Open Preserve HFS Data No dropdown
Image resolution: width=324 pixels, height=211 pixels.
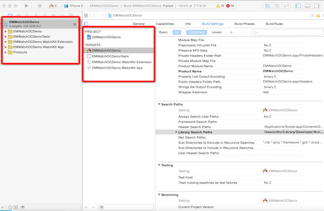[x=267, y=50]
